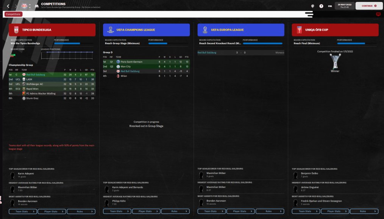Click the league positions graph
Viewport: 384px width, 219px height.
click(x=67, y=55)
